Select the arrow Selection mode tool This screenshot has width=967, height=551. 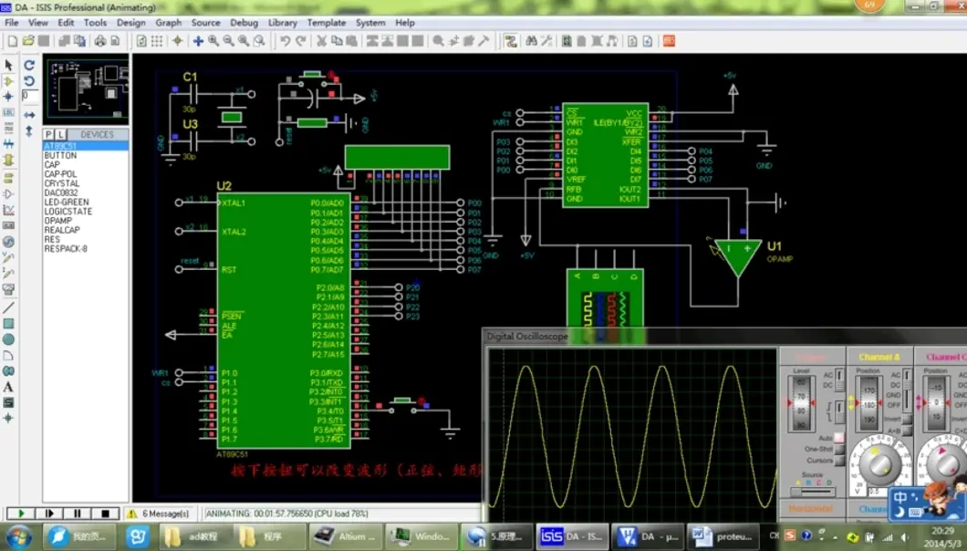pos(8,65)
